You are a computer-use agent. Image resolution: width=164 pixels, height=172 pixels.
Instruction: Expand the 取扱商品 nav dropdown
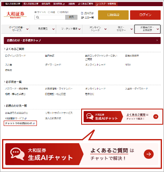53,29
